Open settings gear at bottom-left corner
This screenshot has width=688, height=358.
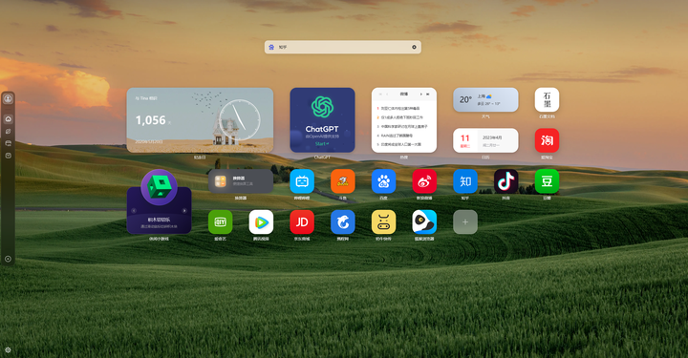[8, 350]
